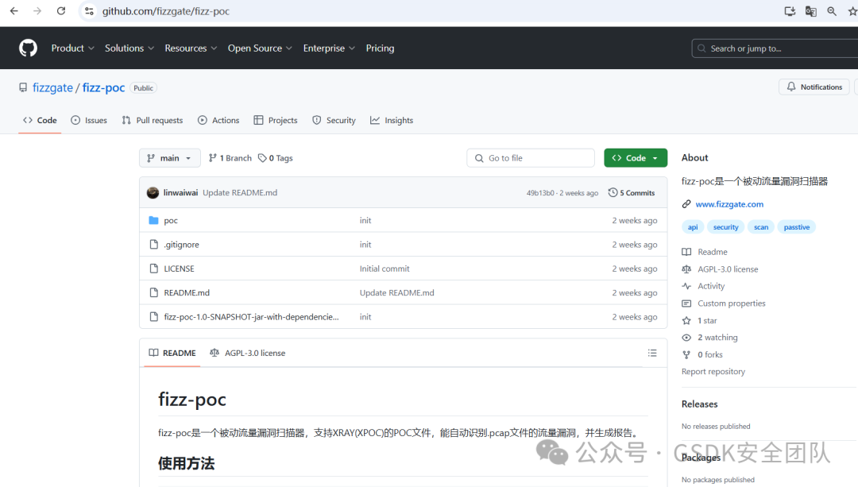
Task: View the 0 Tags link
Action: click(275, 158)
